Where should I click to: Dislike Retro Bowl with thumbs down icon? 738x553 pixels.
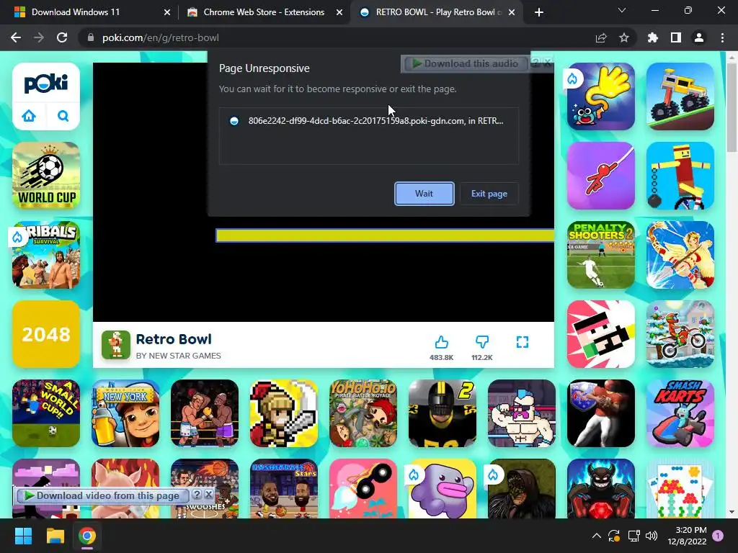482,342
